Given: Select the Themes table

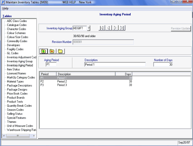Looking at the screenshot, I should tap(11, 122).
